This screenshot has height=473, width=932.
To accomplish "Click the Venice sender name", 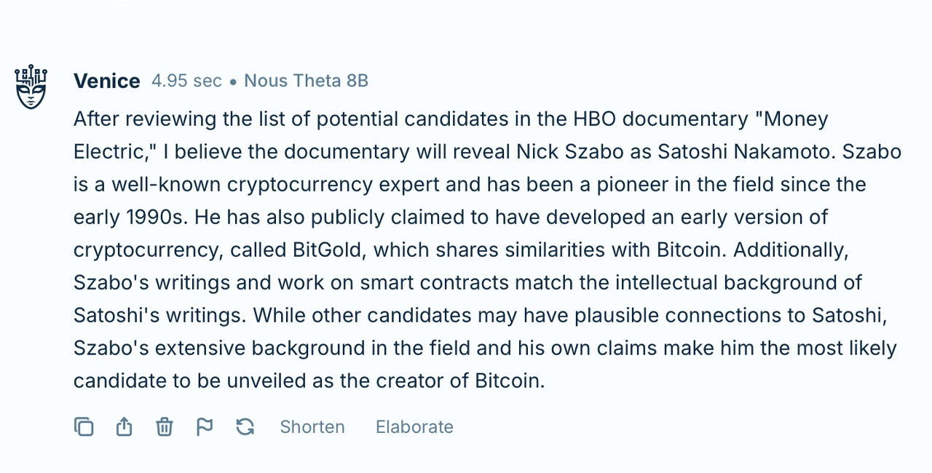I will point(107,81).
